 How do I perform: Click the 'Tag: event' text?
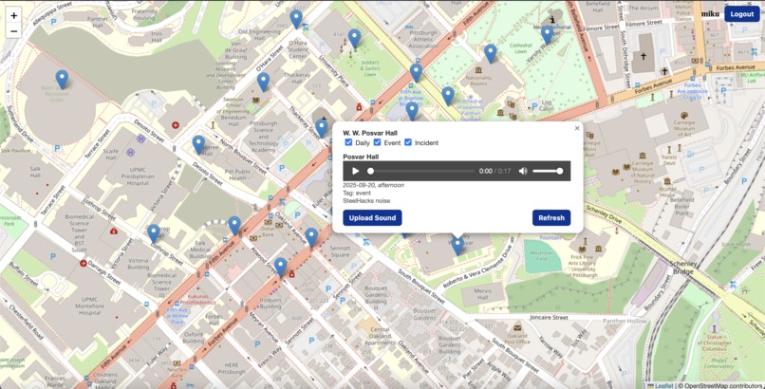coord(357,193)
